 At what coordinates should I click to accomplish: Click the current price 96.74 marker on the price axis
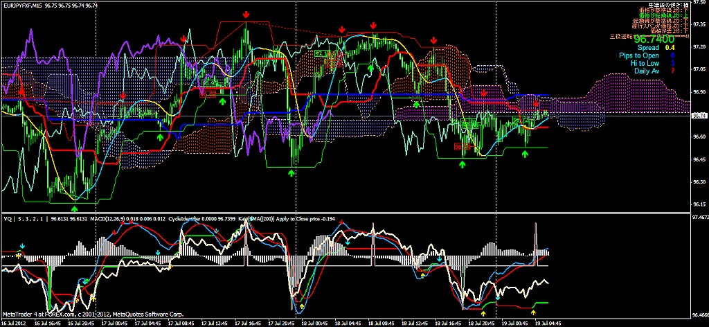tap(699, 116)
